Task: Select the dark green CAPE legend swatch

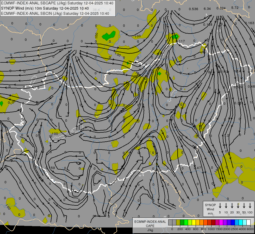Action: coord(182,222)
